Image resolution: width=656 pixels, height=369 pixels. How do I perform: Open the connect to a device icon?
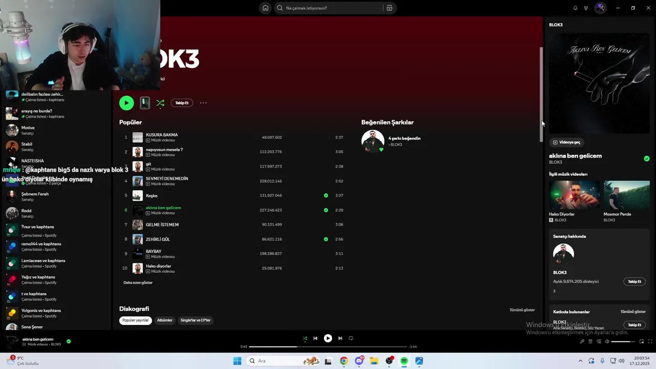click(x=599, y=341)
